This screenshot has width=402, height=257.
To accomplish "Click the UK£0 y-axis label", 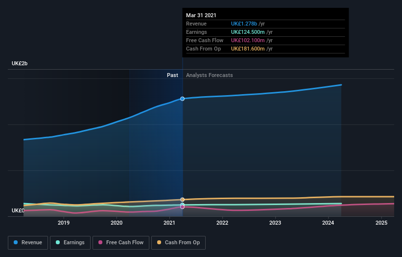I will click(x=18, y=210).
